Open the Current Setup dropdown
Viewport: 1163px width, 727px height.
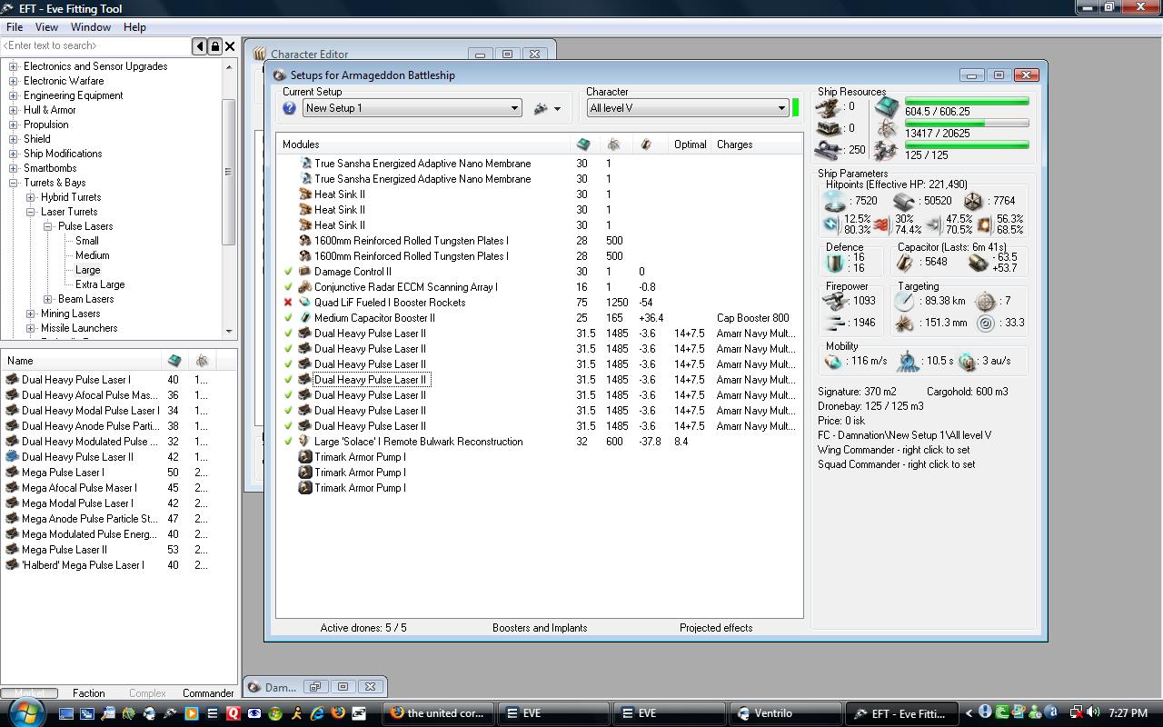click(x=413, y=108)
